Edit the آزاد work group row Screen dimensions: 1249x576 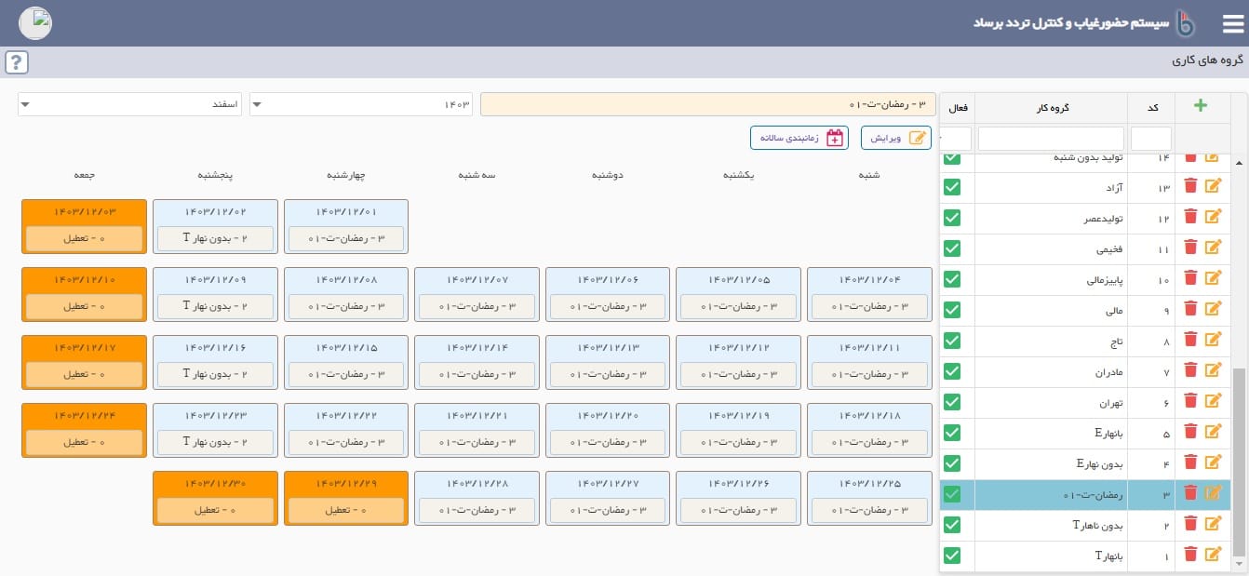(x=1213, y=186)
